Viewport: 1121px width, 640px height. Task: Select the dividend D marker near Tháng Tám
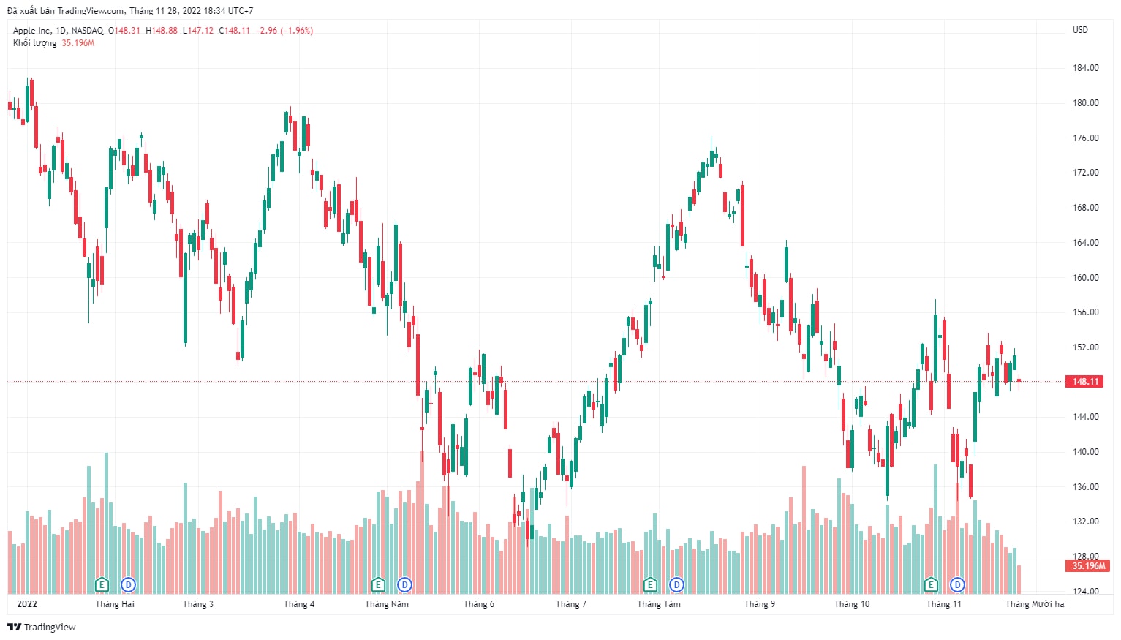(676, 584)
